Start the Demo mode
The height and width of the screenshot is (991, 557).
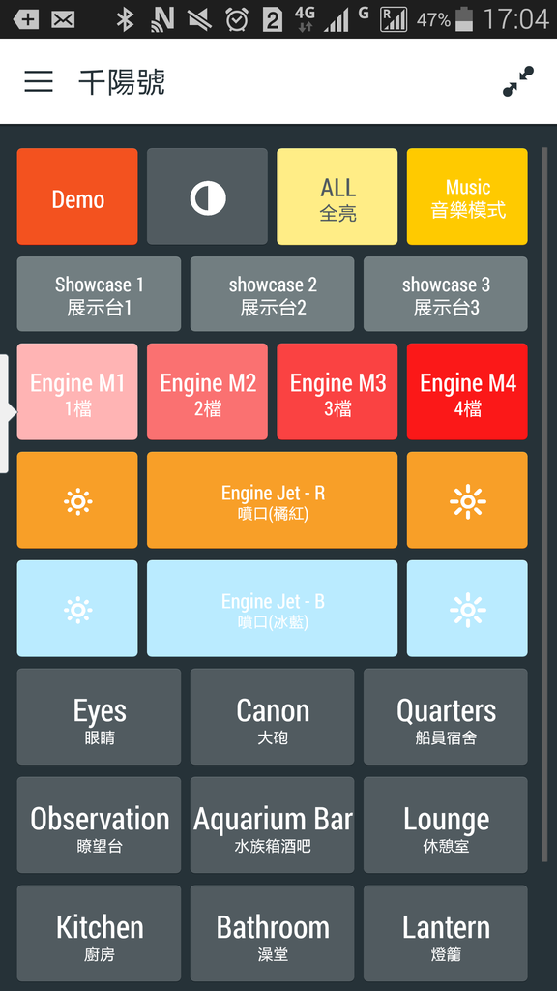point(77,196)
